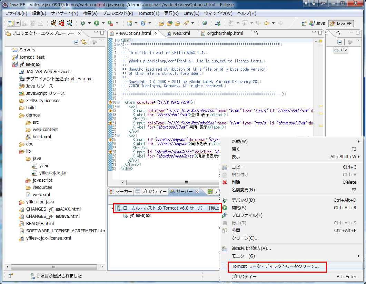366x284 pixels.
Task: Select README.html in Project Explorer
Action: pyautogui.click(x=40, y=223)
